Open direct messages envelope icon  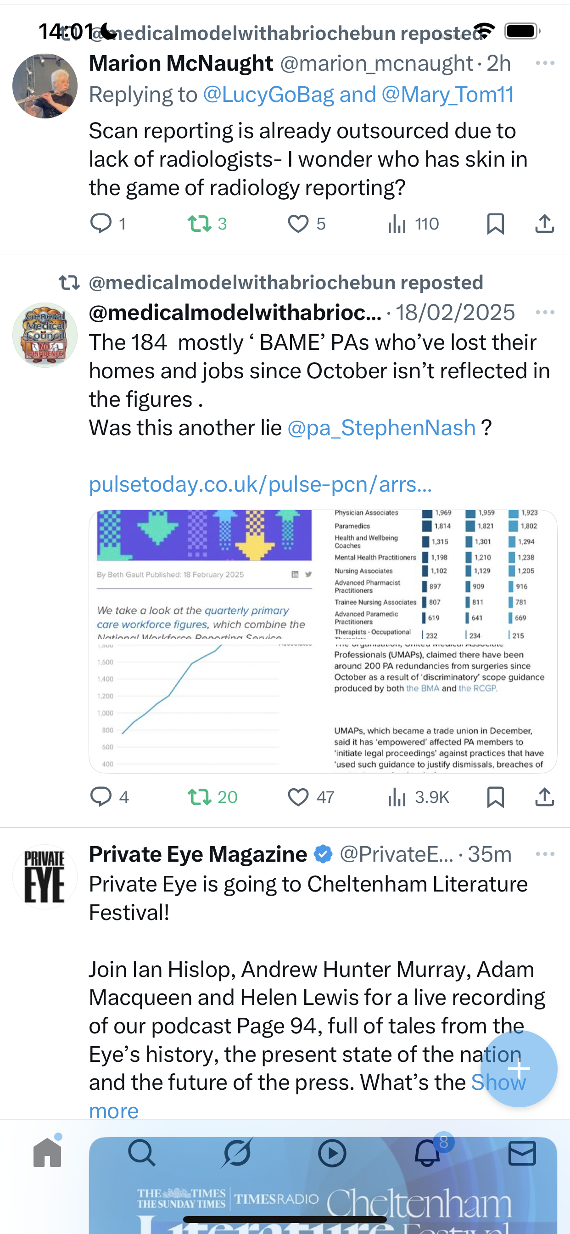point(522,1153)
